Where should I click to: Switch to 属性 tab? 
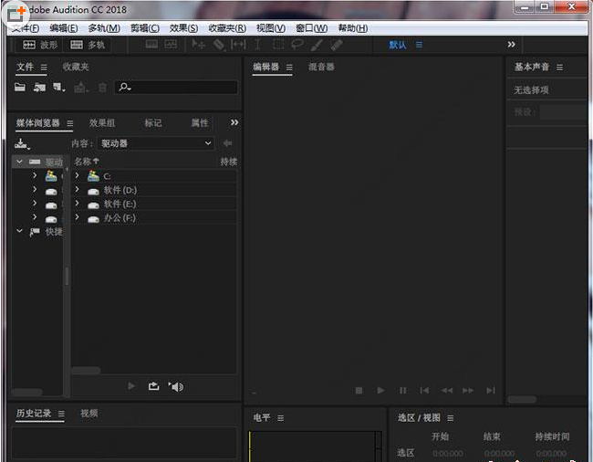tap(199, 123)
